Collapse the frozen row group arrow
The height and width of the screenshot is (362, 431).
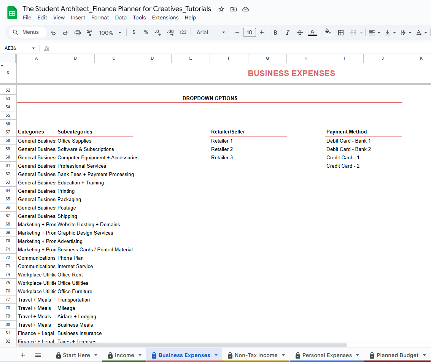[x=2, y=66]
